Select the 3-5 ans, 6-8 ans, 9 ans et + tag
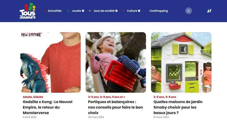The width and height of the screenshot is (227, 124). tap(106, 97)
